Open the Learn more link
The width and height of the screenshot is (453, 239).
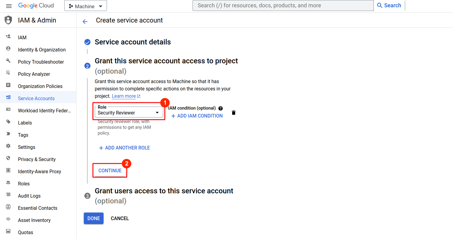[126, 96]
